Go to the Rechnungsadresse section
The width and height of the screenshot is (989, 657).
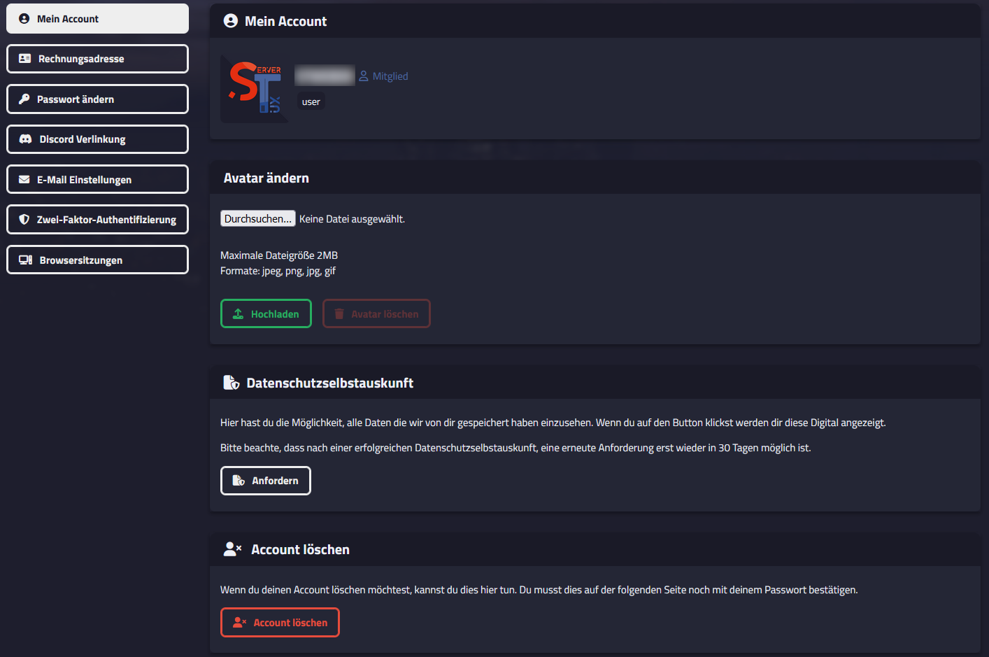(97, 59)
